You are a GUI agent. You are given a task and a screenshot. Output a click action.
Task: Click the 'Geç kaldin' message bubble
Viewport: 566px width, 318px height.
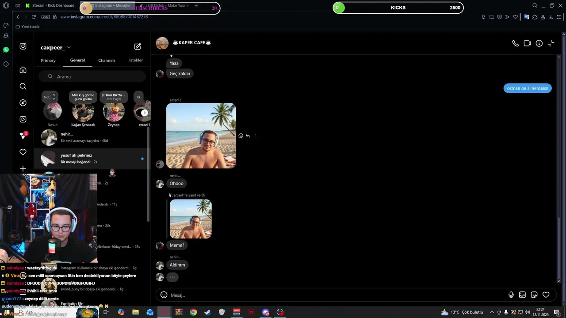tap(180, 74)
